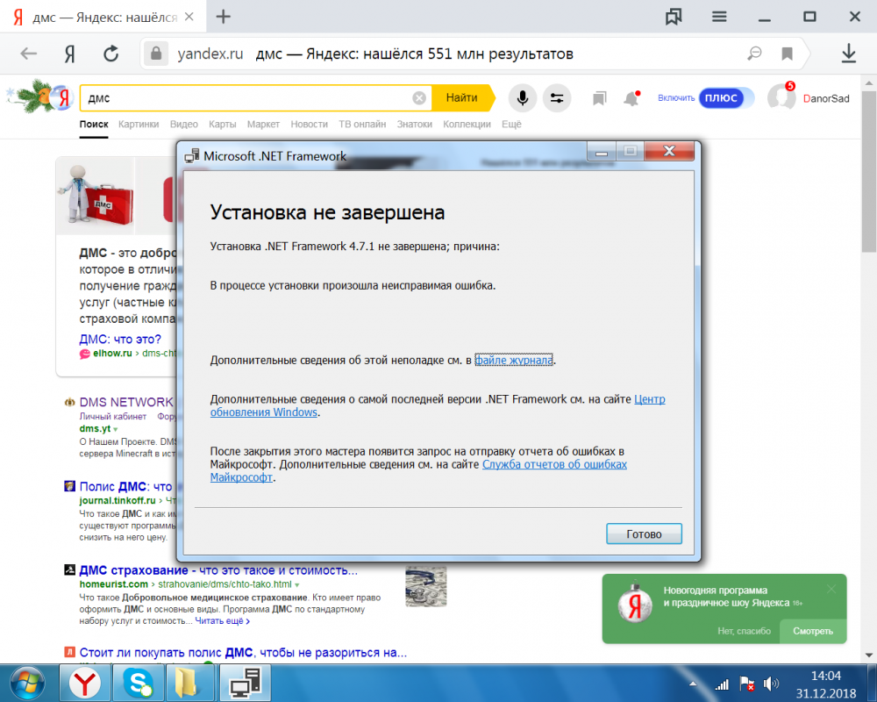877x702 pixels.
Task: Open Yandex collections bookmark icon
Action: point(599,98)
